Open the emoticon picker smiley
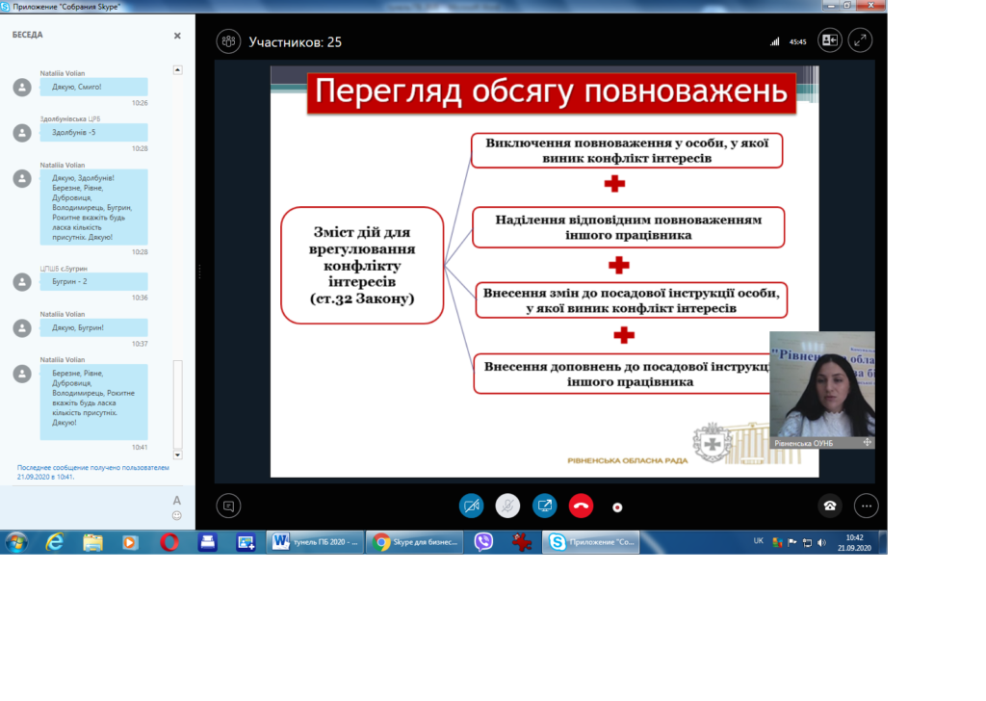Image resolution: width=986 pixels, height=701 pixels. (x=177, y=515)
